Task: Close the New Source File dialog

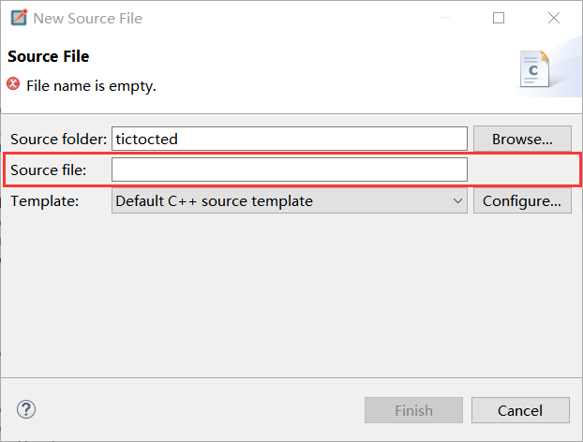Action: (x=554, y=18)
